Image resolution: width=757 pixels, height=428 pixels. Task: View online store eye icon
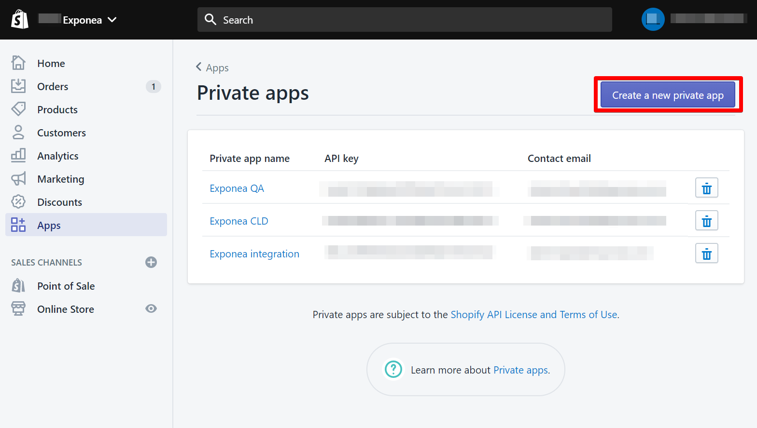tap(151, 308)
